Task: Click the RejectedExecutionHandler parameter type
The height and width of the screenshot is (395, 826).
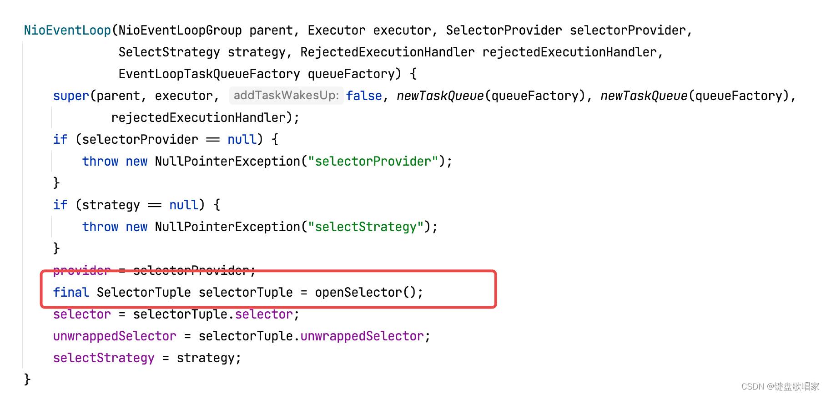Action: click(387, 52)
